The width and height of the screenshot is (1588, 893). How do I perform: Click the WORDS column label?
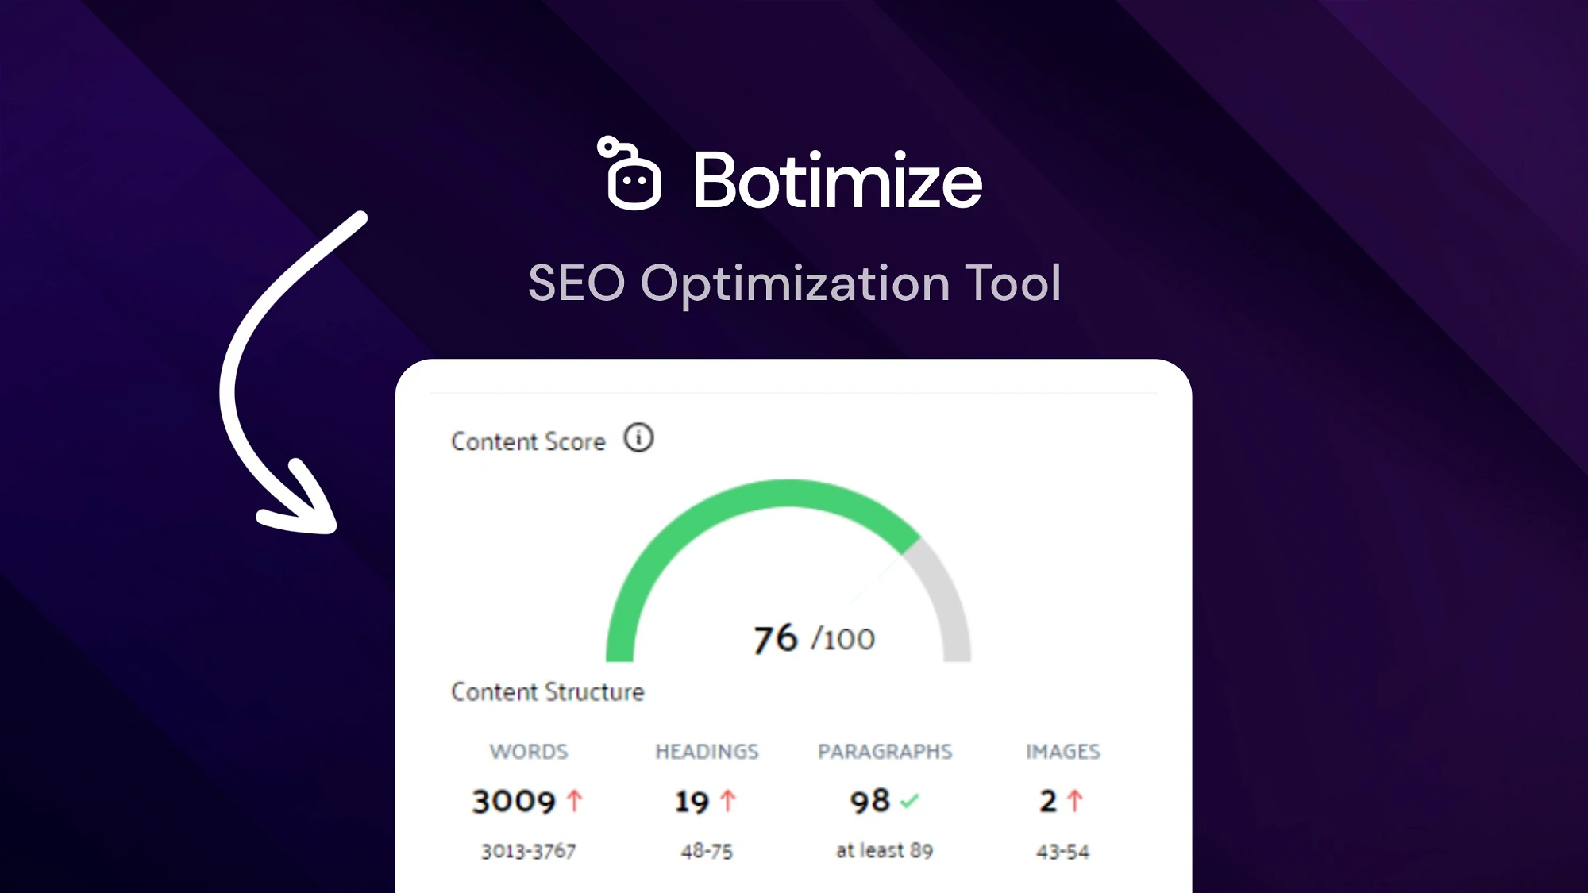click(529, 752)
